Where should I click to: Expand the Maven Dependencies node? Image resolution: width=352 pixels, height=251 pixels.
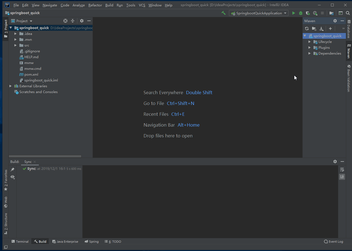point(310,53)
